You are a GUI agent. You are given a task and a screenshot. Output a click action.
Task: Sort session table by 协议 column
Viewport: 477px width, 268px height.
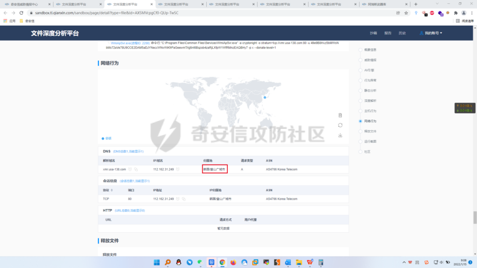click(106, 190)
